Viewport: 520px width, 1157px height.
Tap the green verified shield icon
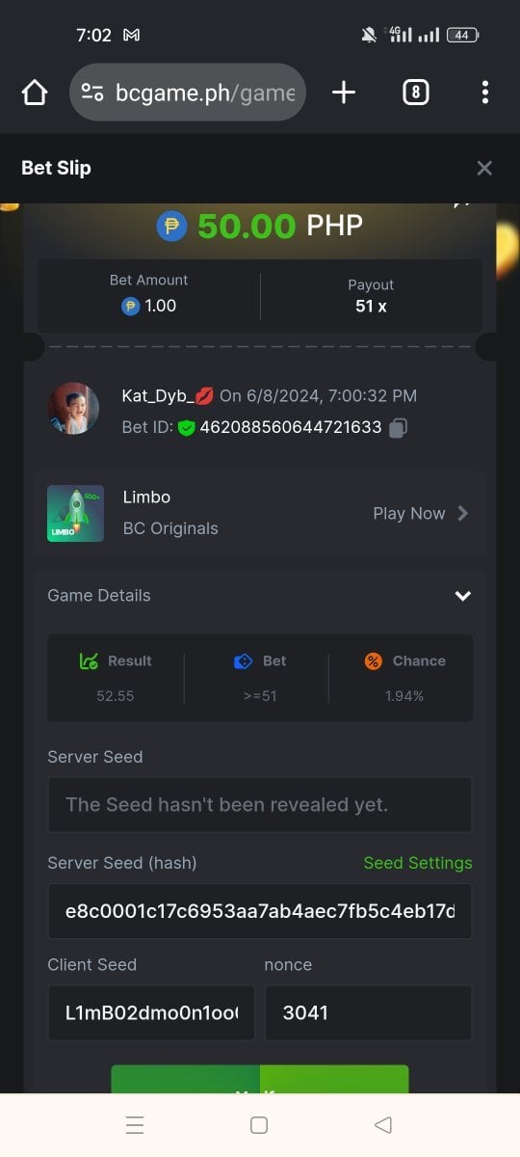(187, 427)
